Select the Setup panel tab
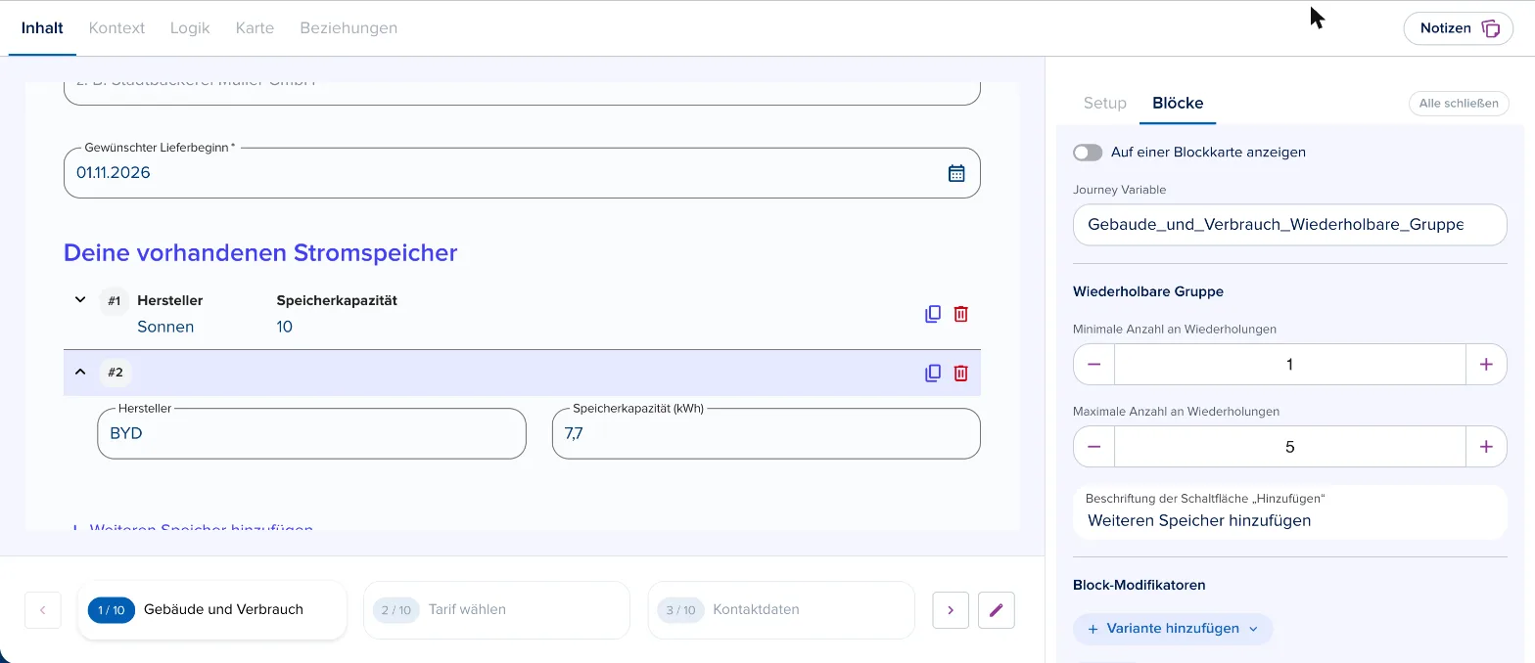The image size is (1535, 663). click(x=1105, y=103)
